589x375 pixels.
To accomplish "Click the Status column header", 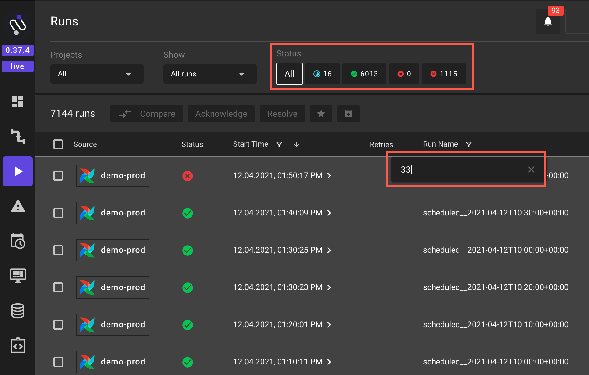I will (192, 144).
